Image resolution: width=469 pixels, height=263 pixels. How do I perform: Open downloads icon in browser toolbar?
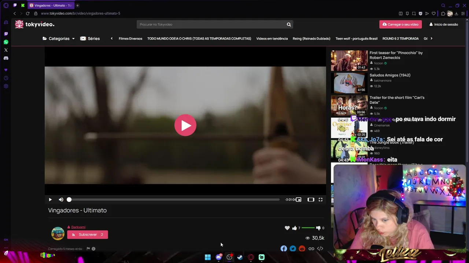coord(457,14)
